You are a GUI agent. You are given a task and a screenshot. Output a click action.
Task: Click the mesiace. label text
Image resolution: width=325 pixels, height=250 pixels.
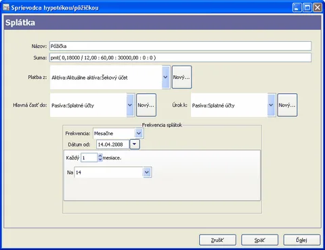point(112,158)
